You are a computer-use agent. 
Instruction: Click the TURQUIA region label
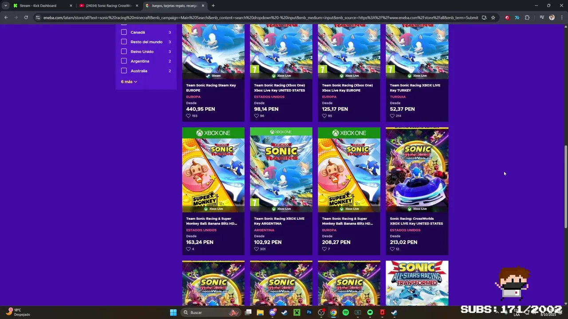[398, 97]
